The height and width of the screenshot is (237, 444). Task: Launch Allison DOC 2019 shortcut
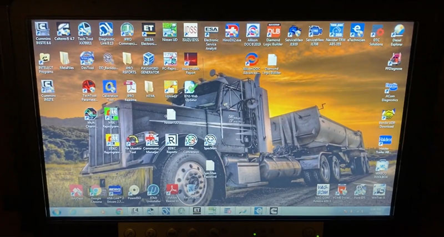tap(253, 30)
